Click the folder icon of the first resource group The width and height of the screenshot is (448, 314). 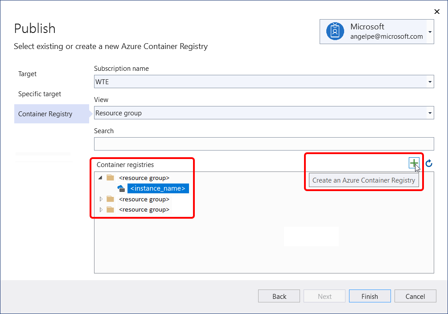click(x=110, y=177)
